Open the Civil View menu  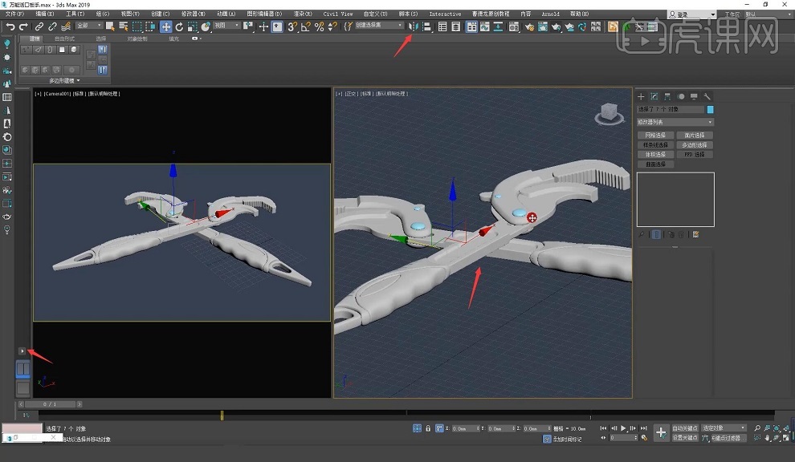click(x=337, y=14)
